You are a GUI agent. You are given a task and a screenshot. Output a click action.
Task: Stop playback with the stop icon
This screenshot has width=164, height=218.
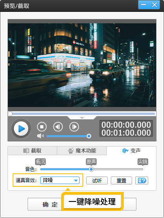tap(42, 127)
